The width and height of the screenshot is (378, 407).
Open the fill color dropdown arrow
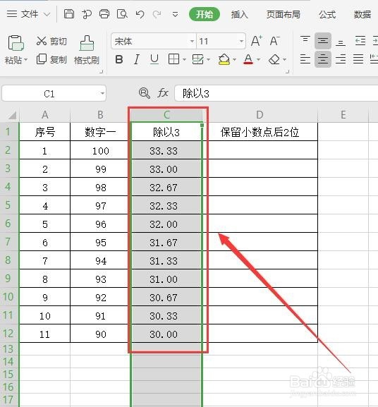click(x=235, y=60)
